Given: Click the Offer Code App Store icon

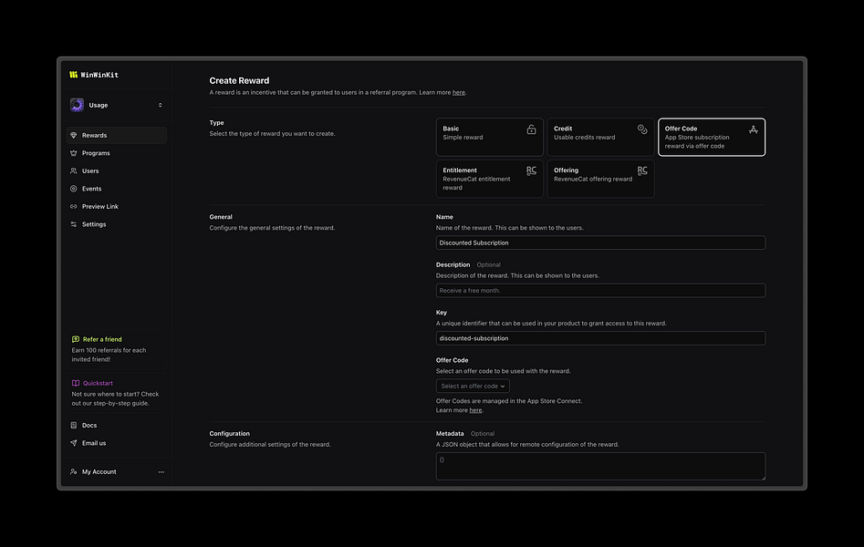Looking at the screenshot, I should (754, 129).
